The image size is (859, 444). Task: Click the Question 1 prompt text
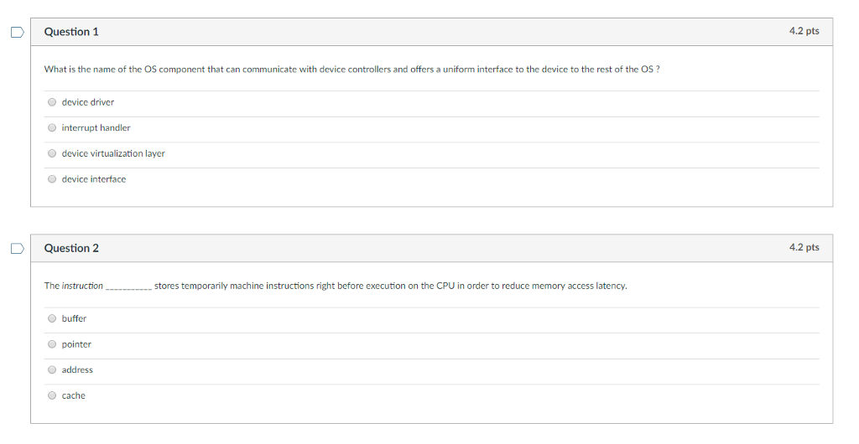(351, 69)
